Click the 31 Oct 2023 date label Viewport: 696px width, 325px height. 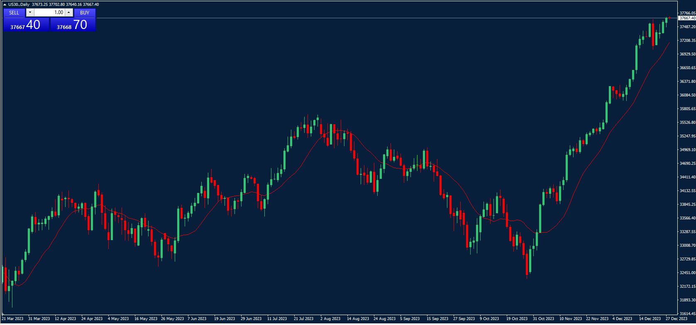coord(544,319)
